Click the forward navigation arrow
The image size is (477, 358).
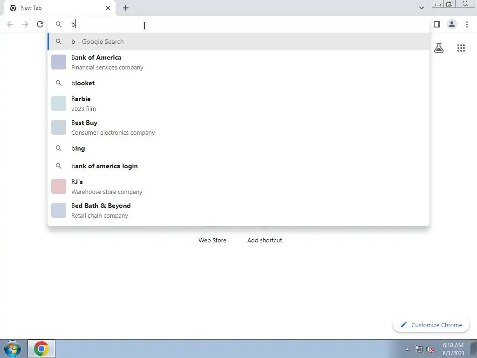tap(25, 24)
